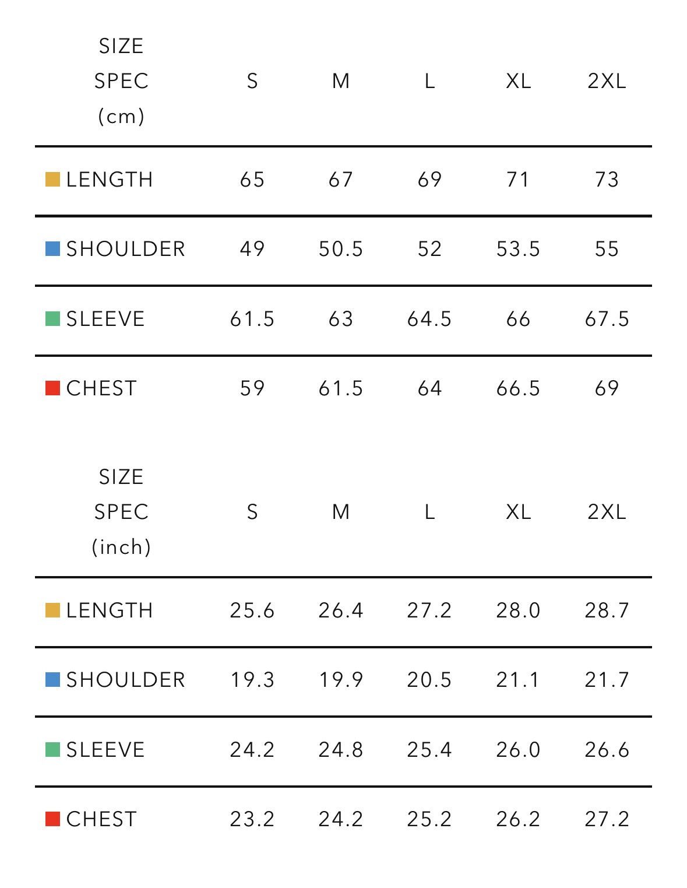Click the SIZE SPEC (cm) heading
Image resolution: width=687 pixels, height=888 pixels.
coord(121,81)
